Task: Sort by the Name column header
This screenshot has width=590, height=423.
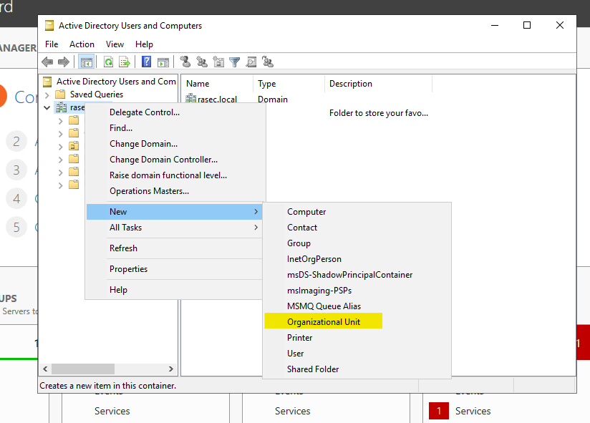Action: [x=218, y=84]
